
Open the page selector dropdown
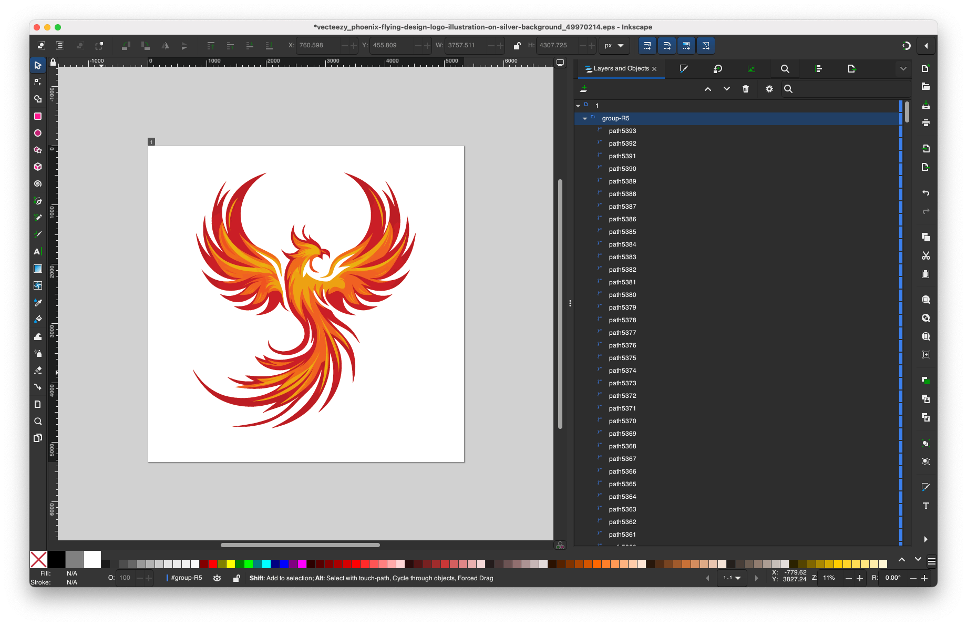pos(732,578)
